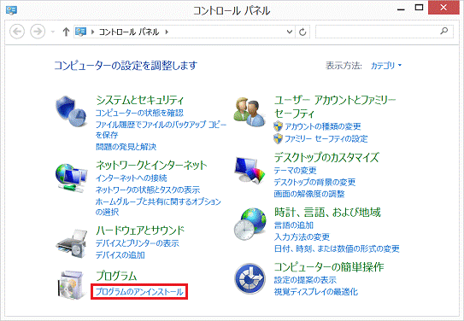Open 設定の提案の表示 link
This screenshot has width=464, height=321.
coord(305,280)
